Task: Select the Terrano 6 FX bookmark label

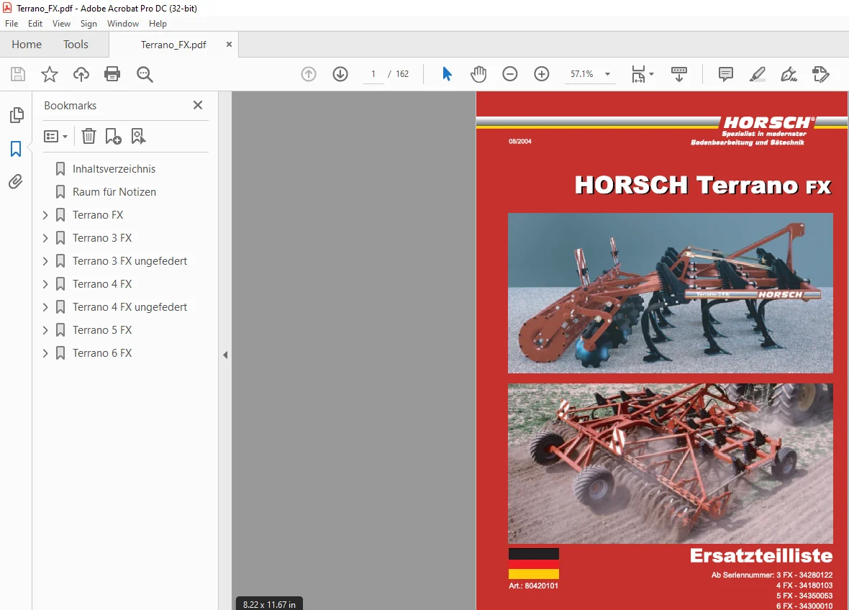Action: point(102,353)
